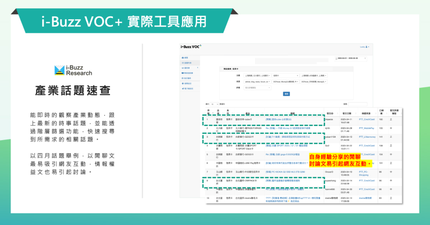Open the channel dropdown starting DCFever_所有新聞

coord(314,81)
